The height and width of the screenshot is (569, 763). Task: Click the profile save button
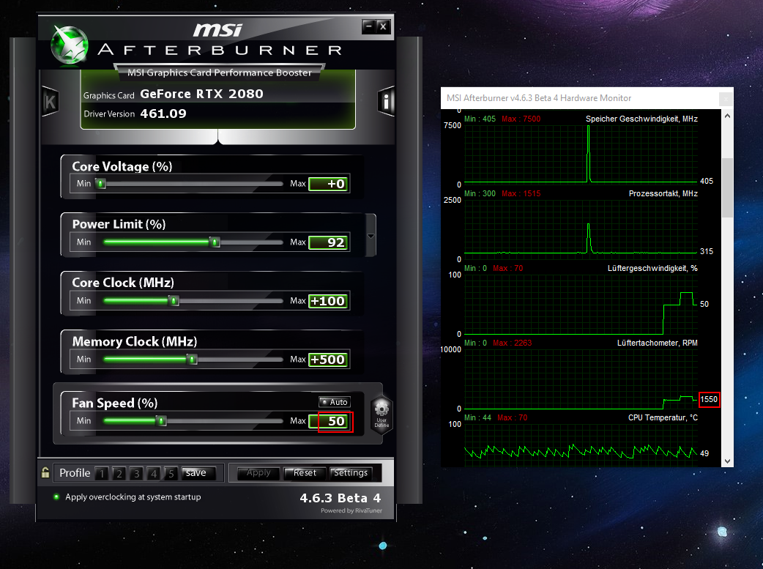click(x=197, y=473)
